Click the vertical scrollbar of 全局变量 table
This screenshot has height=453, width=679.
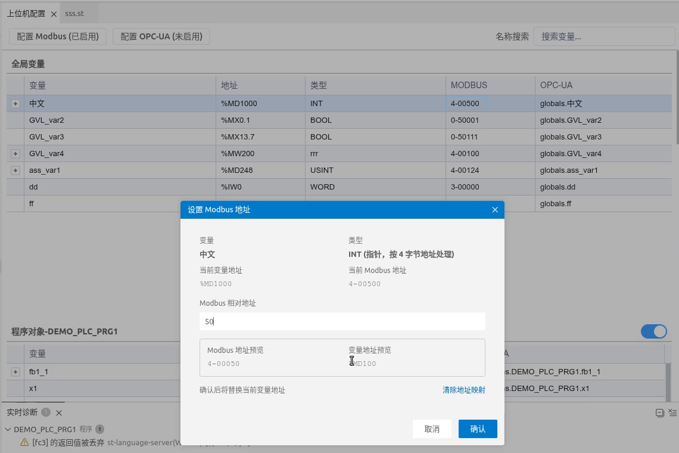tap(677, 98)
